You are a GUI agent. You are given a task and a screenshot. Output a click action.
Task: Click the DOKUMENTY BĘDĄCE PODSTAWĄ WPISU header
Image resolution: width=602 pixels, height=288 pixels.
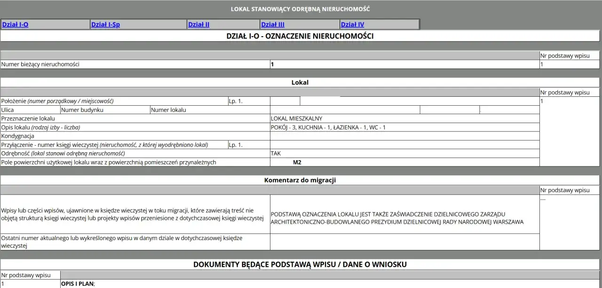click(301, 264)
